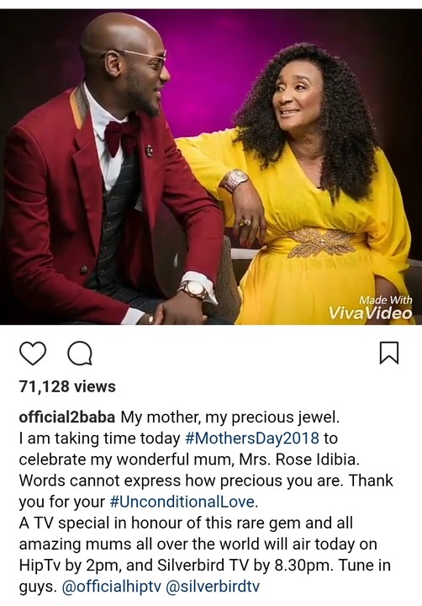Click the man's wristwatch in the video

click(x=193, y=290)
